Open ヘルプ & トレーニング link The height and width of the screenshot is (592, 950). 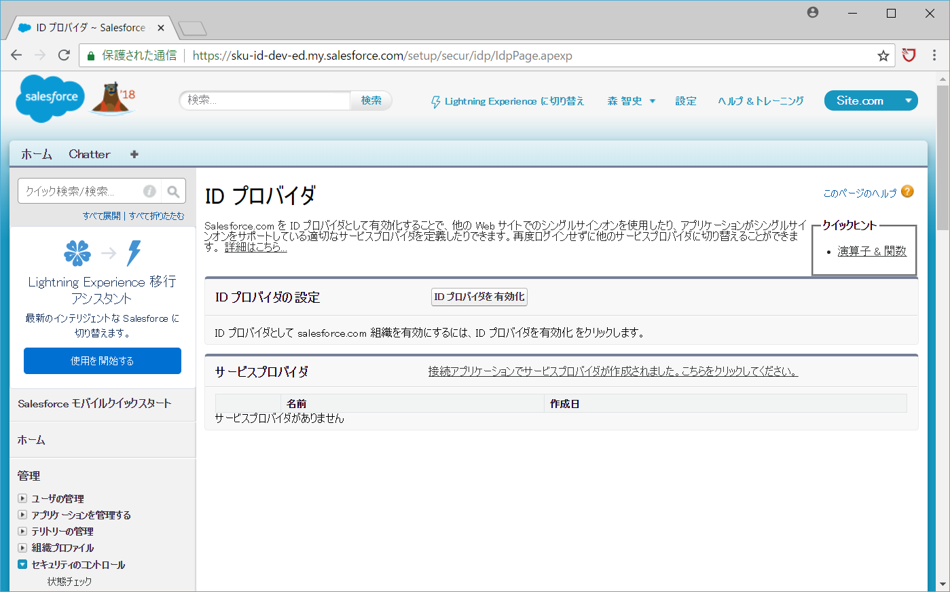point(761,101)
